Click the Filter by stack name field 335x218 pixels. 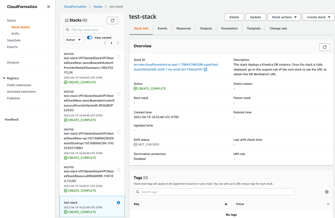[84, 30]
